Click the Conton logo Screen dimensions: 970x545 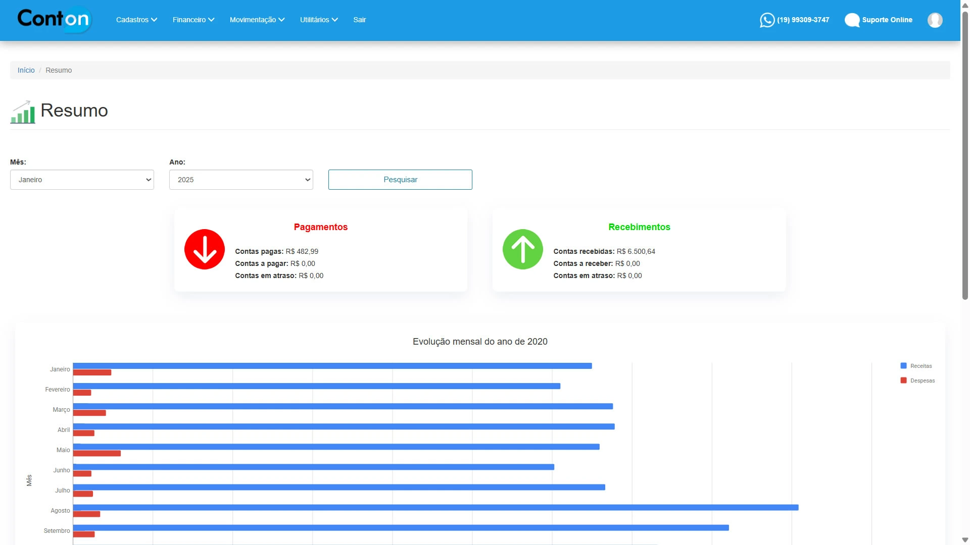tap(54, 20)
